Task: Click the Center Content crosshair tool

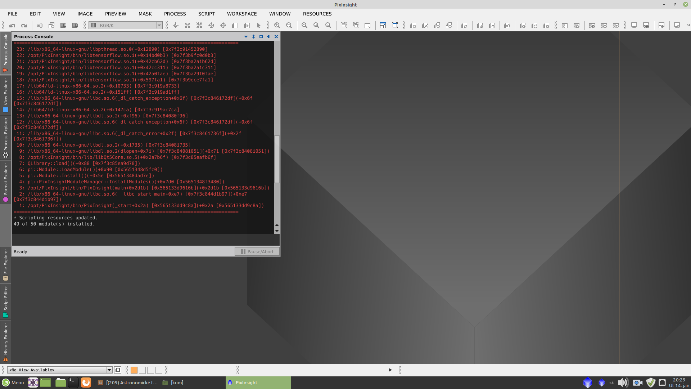Action: [176, 26]
